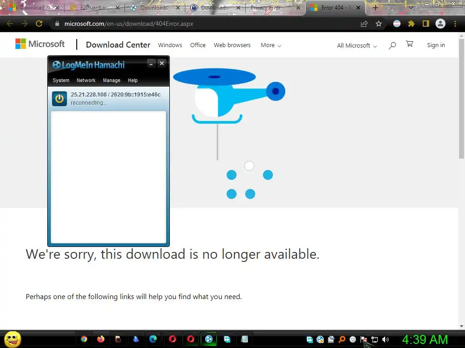465x348 pixels.
Task: Click the browser forward arrow
Action: tap(25, 24)
